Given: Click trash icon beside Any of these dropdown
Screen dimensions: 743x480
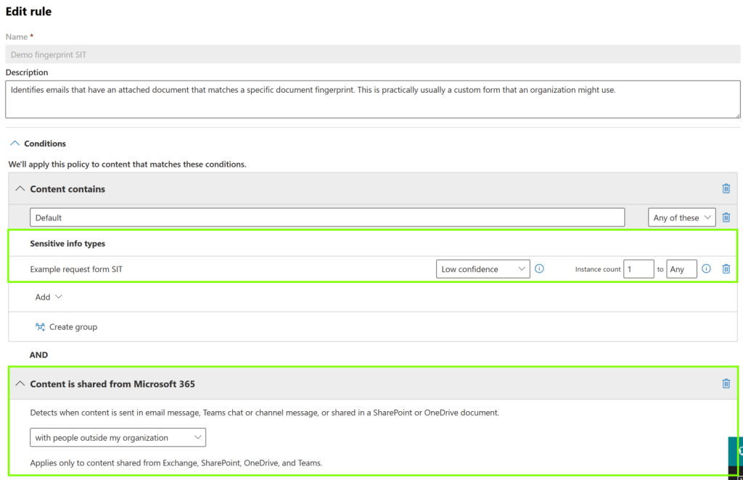Looking at the screenshot, I should [x=726, y=218].
